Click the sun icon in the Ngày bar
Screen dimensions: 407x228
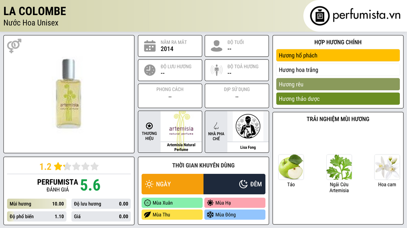pos(149,184)
